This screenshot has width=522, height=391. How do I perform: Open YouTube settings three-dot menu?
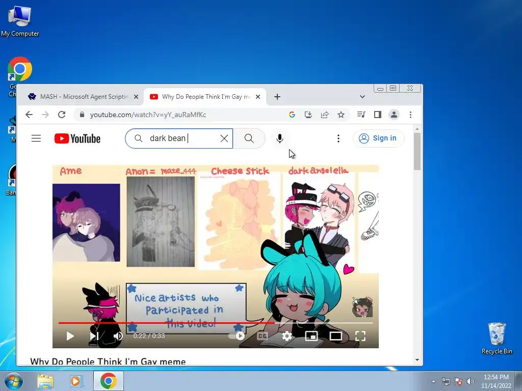(338, 138)
